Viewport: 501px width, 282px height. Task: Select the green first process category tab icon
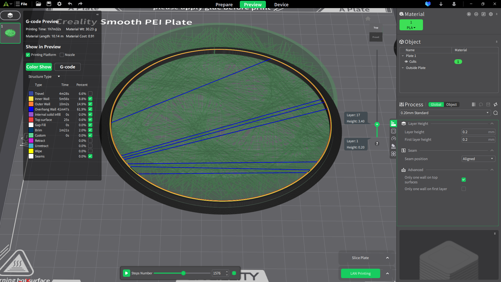coord(393,124)
